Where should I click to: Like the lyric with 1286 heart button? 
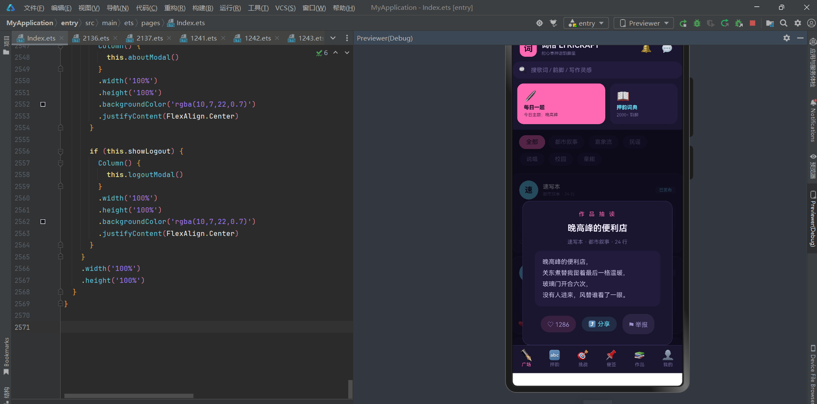[558, 324]
